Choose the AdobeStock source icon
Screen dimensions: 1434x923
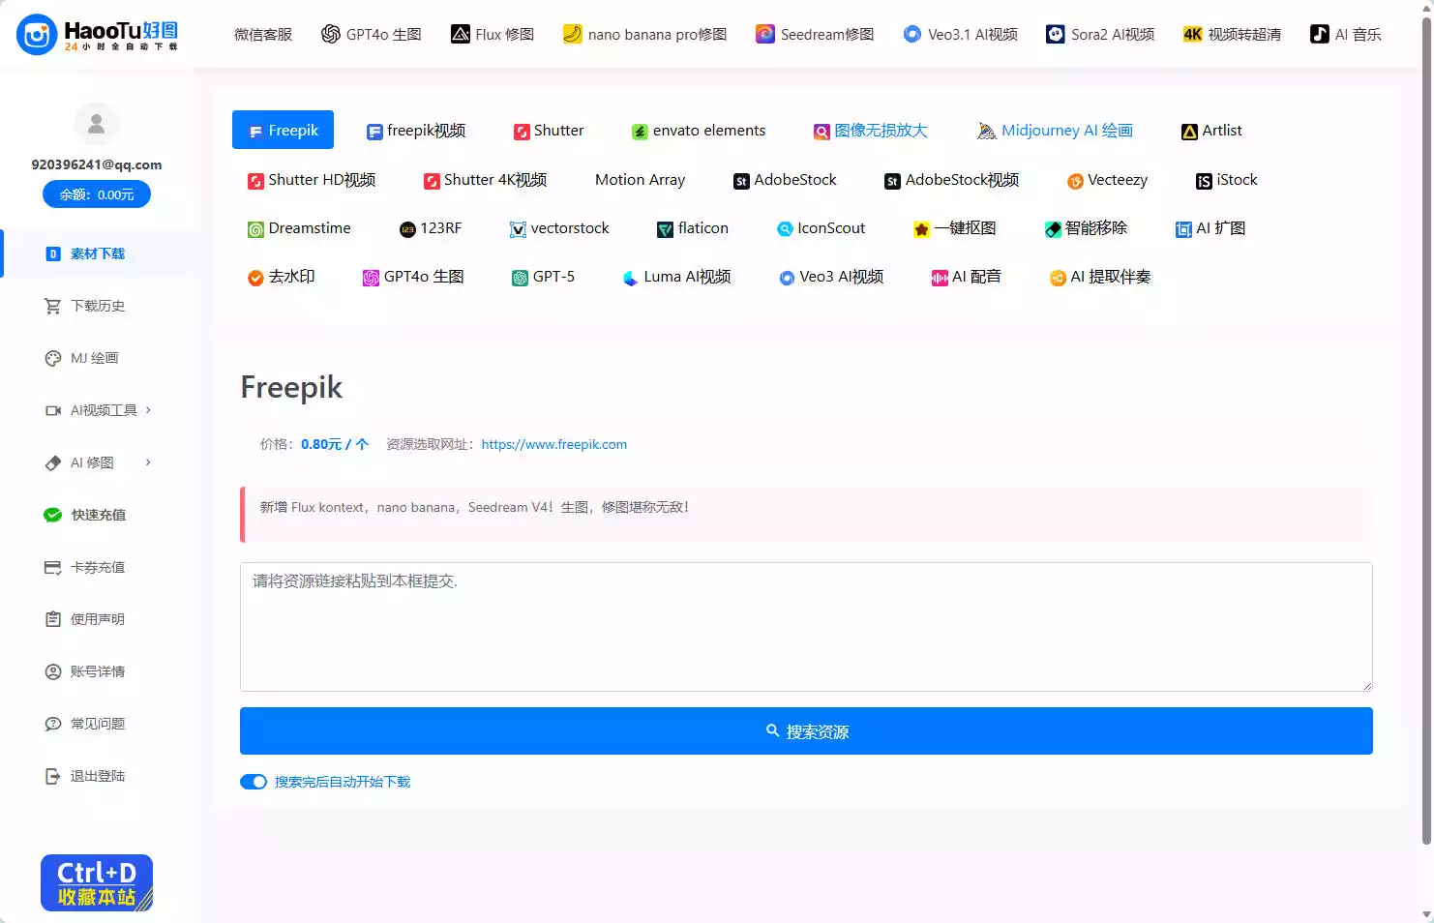tap(741, 181)
